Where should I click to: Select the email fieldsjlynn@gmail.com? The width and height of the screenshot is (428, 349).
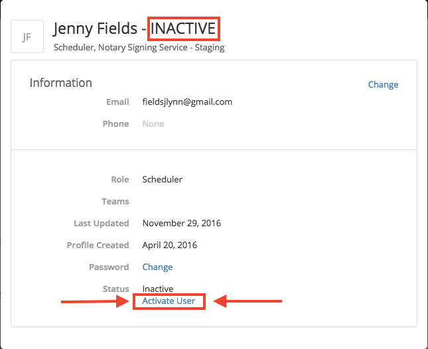187,102
